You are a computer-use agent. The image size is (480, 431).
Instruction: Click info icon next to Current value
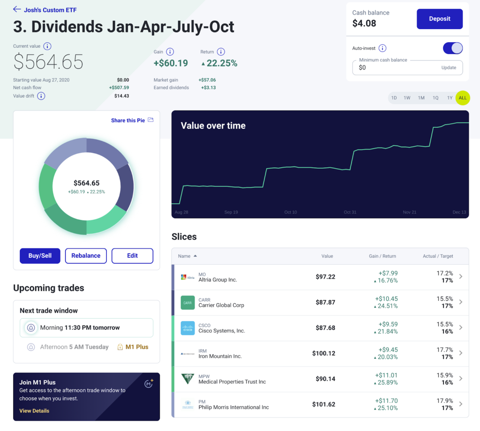[x=47, y=46]
